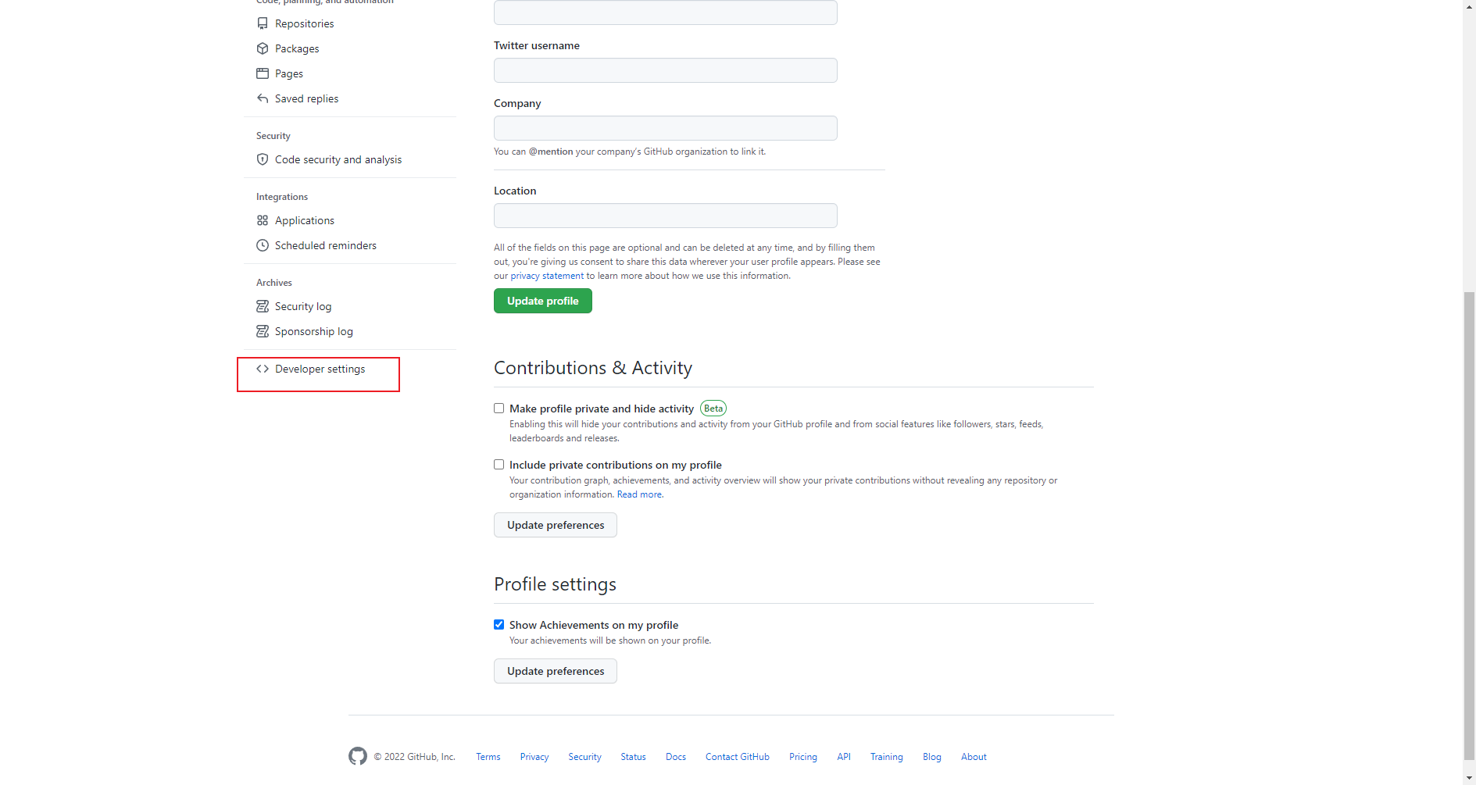The width and height of the screenshot is (1476, 785).
Task: Click the Pages browser icon
Action: point(263,73)
